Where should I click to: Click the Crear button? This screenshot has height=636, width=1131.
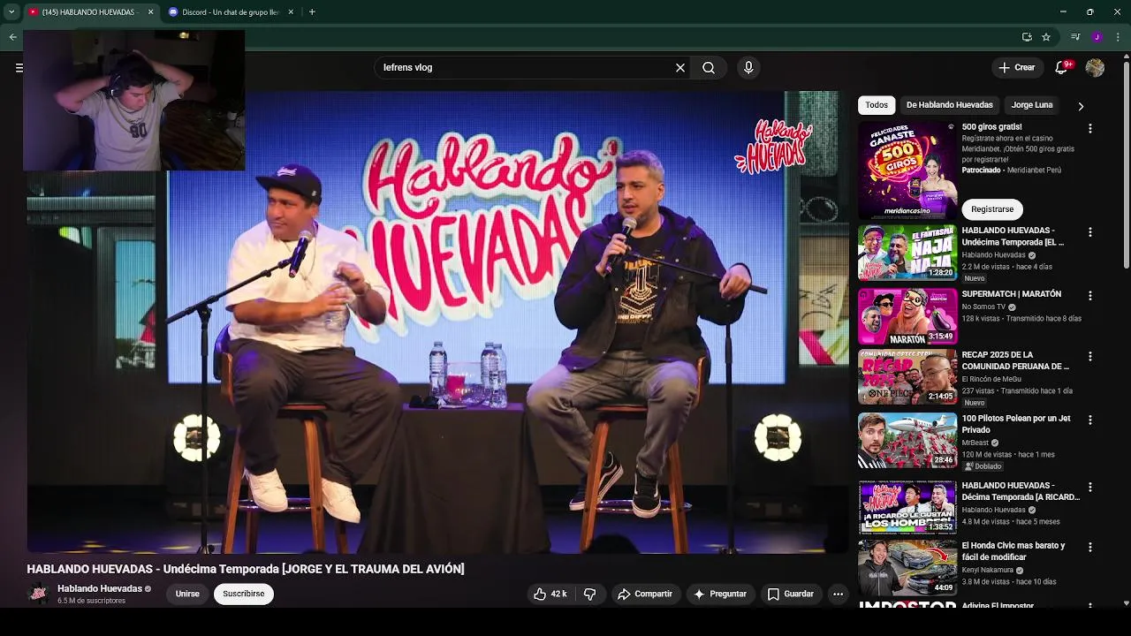pyautogui.click(x=1017, y=68)
